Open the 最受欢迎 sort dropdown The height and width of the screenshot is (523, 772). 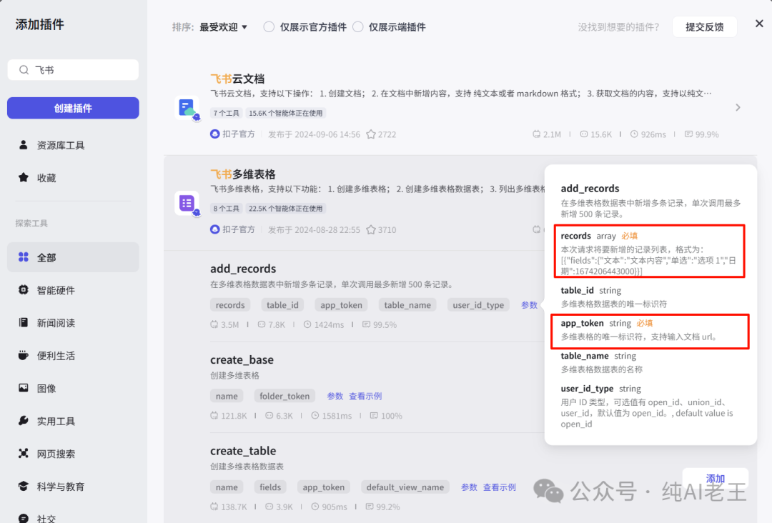click(x=223, y=27)
